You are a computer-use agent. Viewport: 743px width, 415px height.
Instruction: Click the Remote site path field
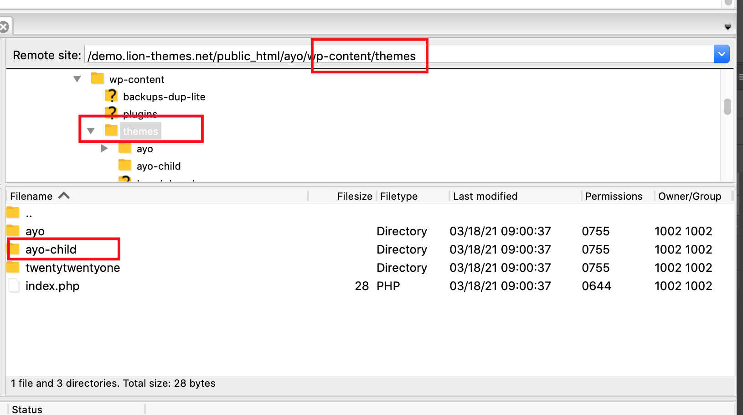coord(399,54)
